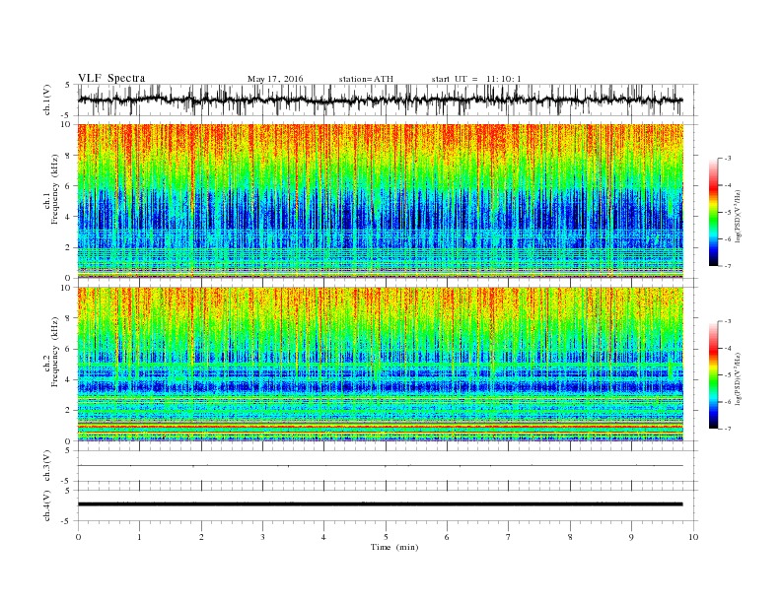
Task: Click inside the ch.2 frequency spectrogram
Action: [x=381, y=365]
